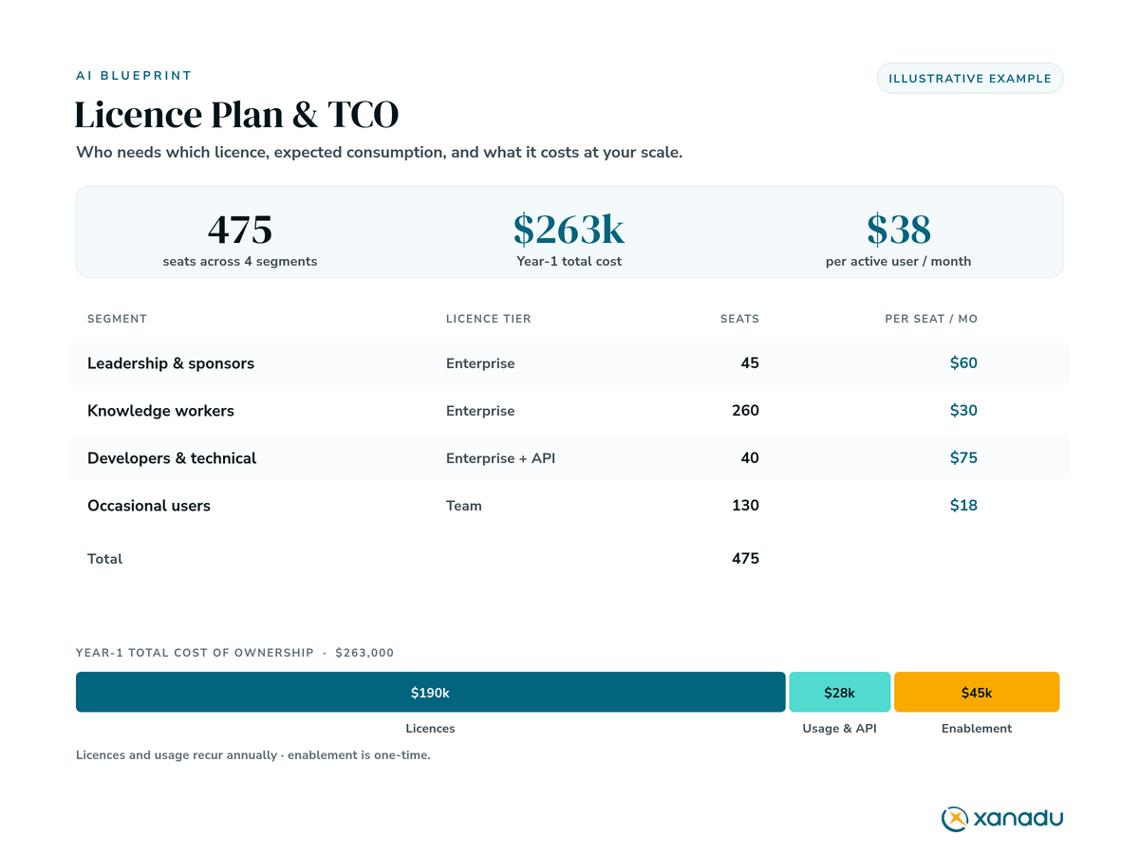Click the 130 seats cell
Image resolution: width=1139 pixels, height=854 pixels.
745,506
